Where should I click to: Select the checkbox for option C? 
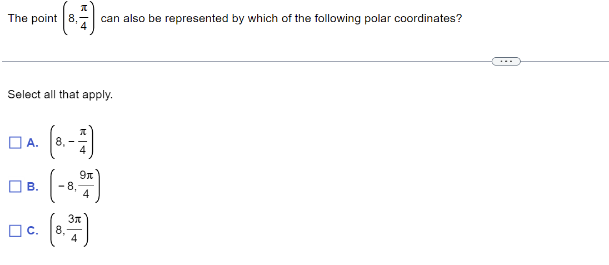15,231
